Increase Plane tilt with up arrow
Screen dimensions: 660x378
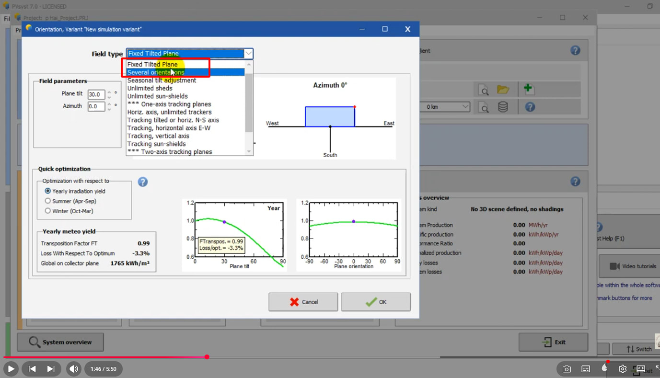point(109,92)
